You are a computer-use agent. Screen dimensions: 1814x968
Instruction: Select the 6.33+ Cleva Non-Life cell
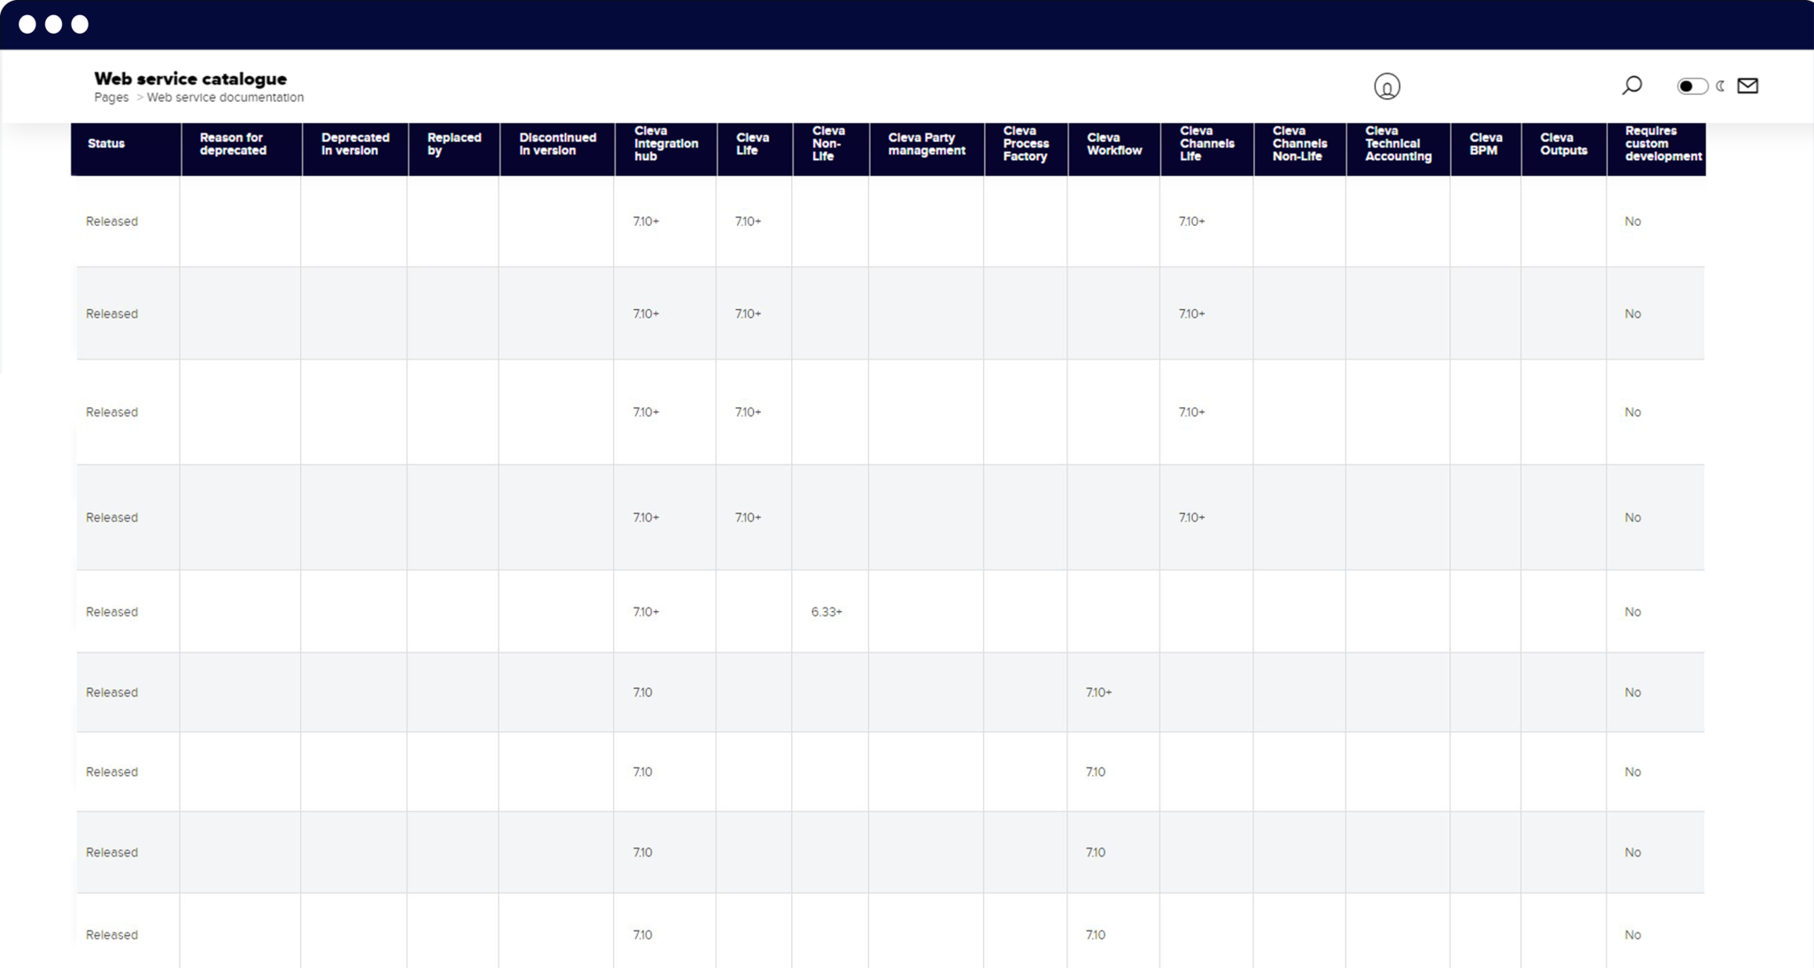point(826,612)
